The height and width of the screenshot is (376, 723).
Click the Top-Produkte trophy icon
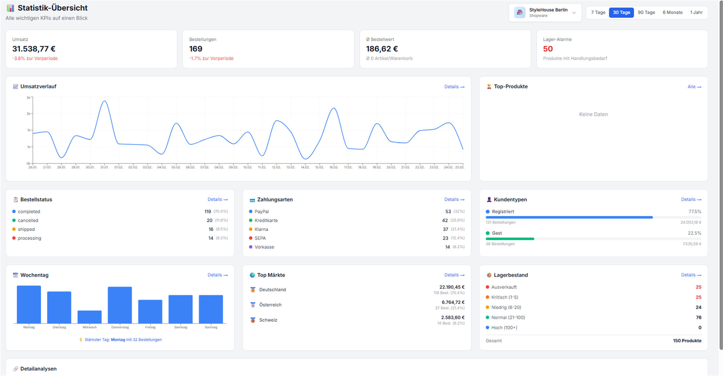(x=489, y=86)
